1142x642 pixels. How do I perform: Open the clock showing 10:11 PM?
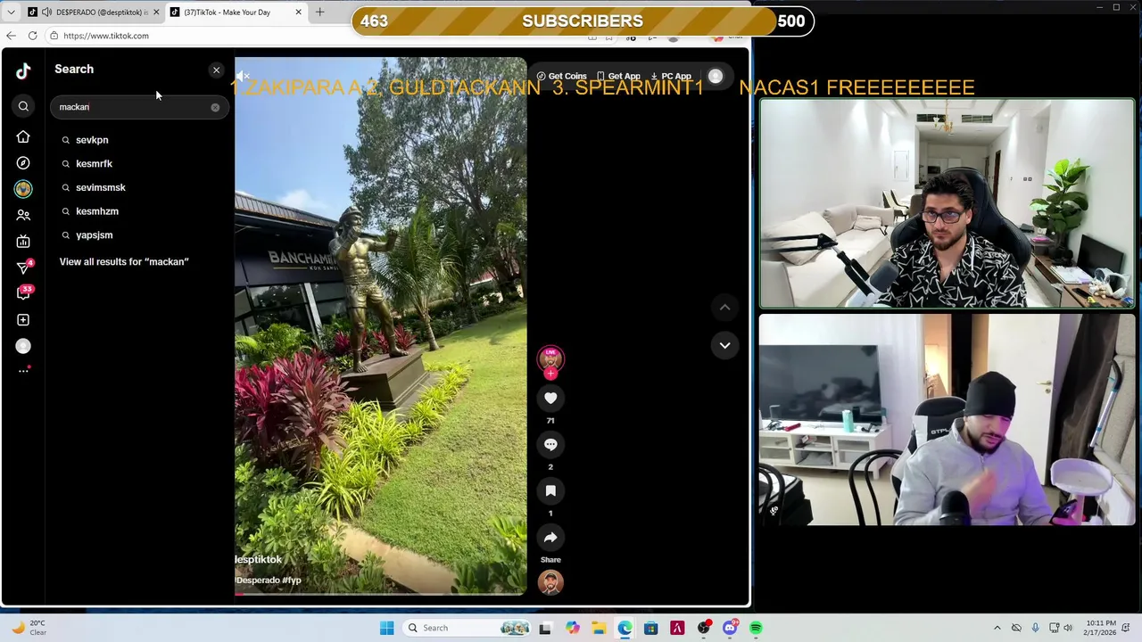pyautogui.click(x=1100, y=628)
